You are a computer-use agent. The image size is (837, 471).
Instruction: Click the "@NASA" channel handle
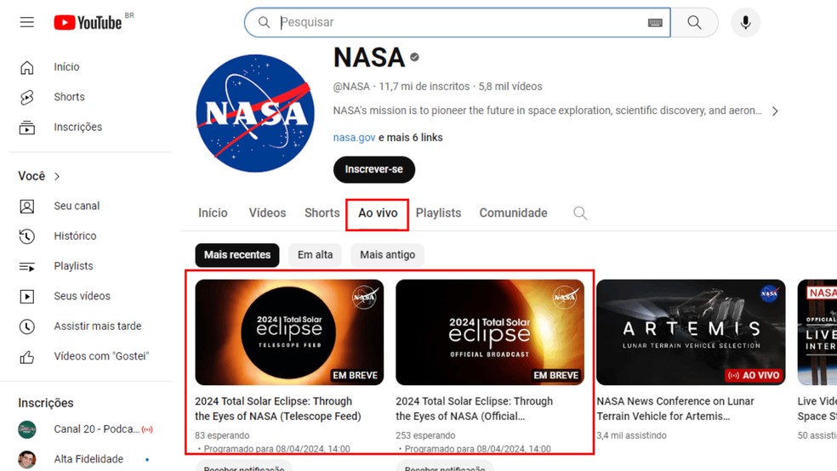351,87
